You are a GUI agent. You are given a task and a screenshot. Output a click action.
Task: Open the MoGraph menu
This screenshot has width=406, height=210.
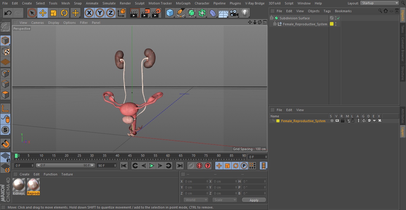click(183, 3)
